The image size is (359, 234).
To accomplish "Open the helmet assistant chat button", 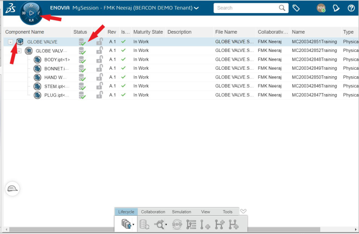I will [12, 189].
